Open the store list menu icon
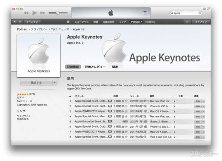The height and width of the screenshot is (161, 222). tap(187, 22)
